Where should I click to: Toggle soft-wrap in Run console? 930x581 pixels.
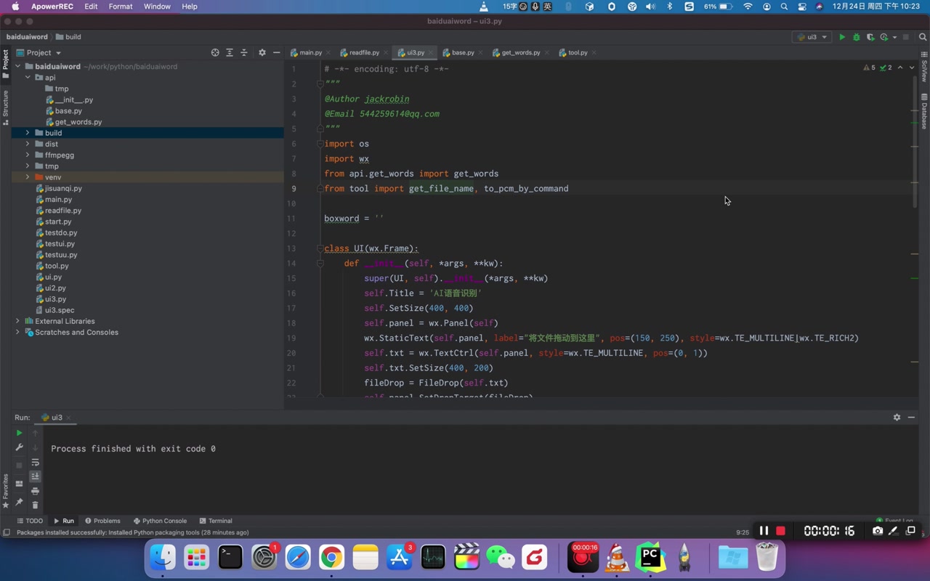[x=35, y=463]
